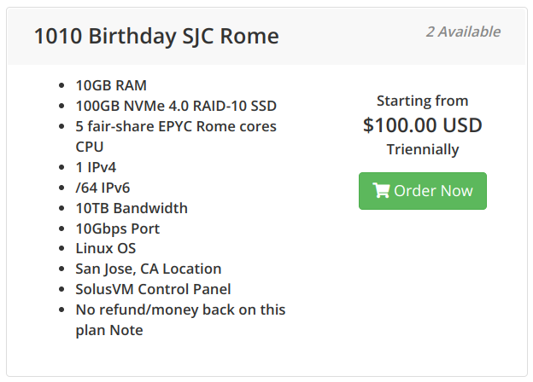Click the 2 Available label
533x382 pixels.
coord(463,32)
